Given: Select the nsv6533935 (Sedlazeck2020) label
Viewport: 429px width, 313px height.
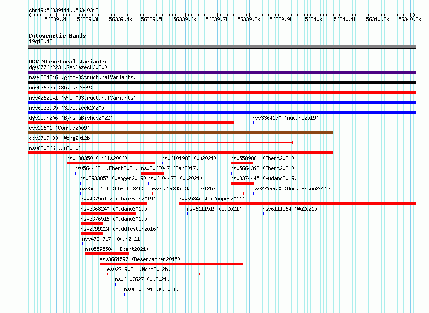Looking at the screenshot, I should point(67,108).
